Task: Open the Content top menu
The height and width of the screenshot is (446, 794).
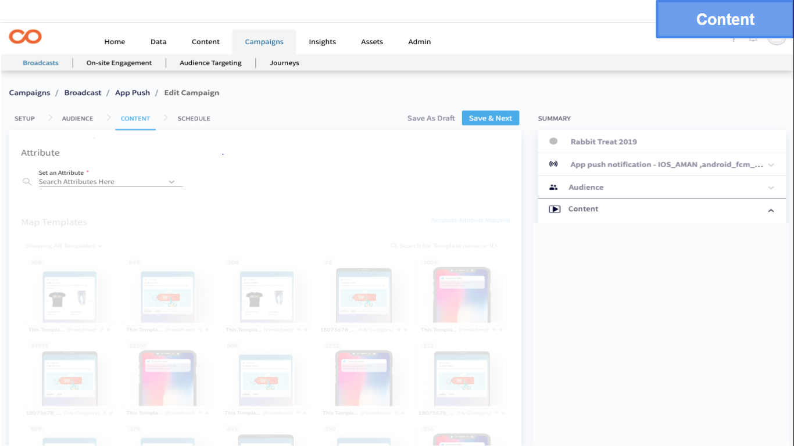Action: (206, 42)
